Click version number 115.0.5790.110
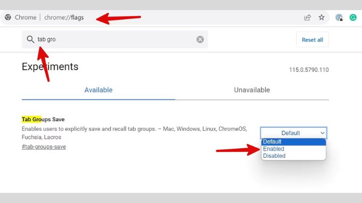The image size is (362, 203). pyautogui.click(x=309, y=70)
